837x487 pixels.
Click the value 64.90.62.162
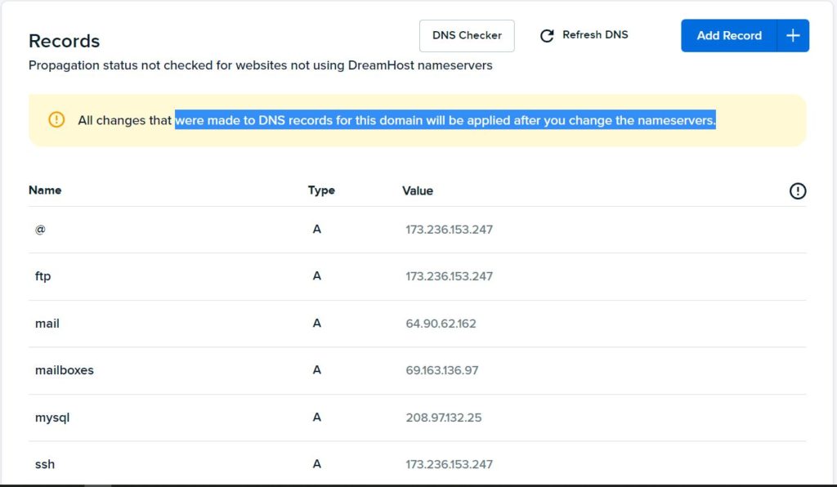[x=441, y=324]
